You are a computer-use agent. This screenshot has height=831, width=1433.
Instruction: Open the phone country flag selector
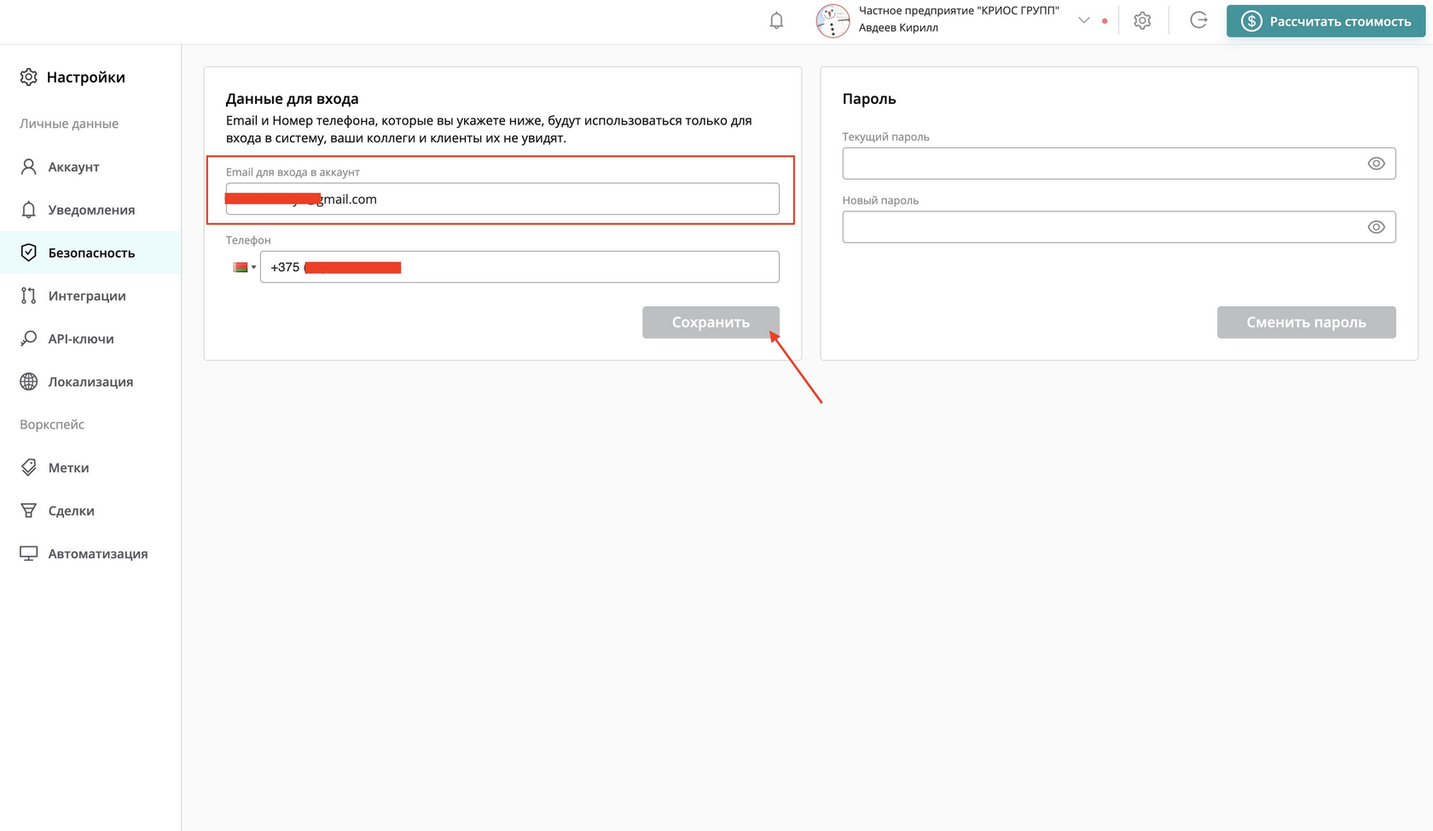tap(244, 267)
